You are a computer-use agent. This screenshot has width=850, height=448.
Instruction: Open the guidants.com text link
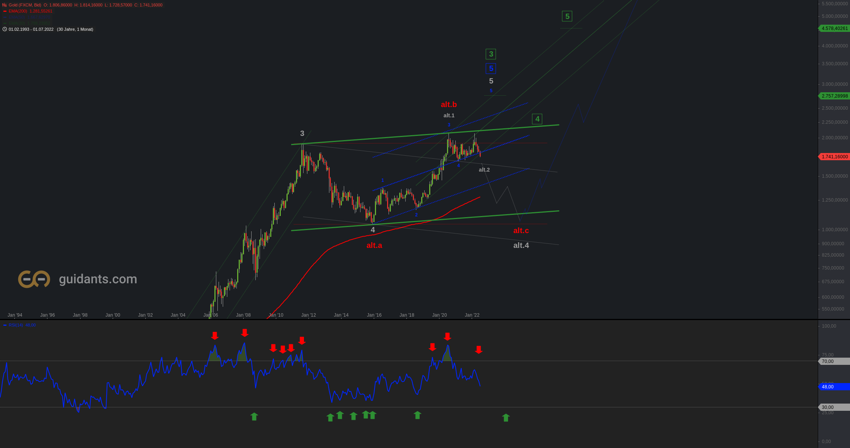(x=98, y=279)
